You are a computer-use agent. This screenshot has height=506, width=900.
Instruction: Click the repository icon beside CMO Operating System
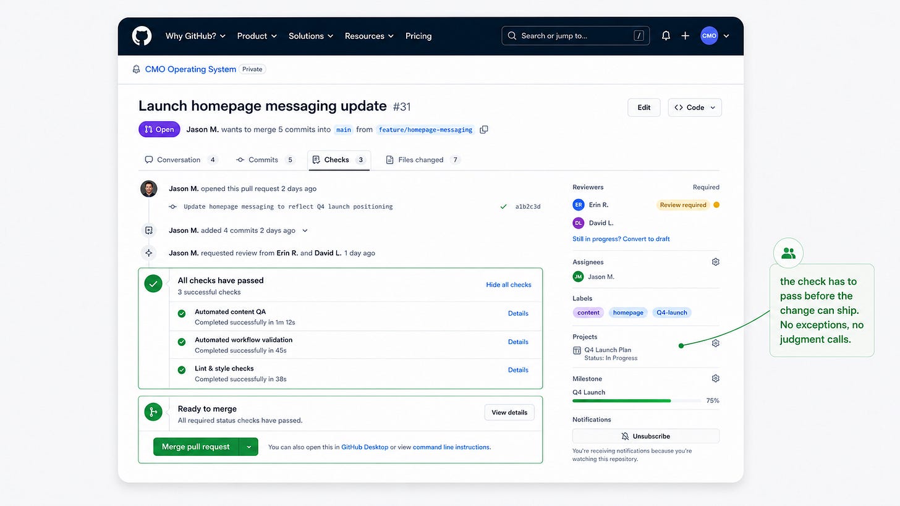(x=137, y=69)
